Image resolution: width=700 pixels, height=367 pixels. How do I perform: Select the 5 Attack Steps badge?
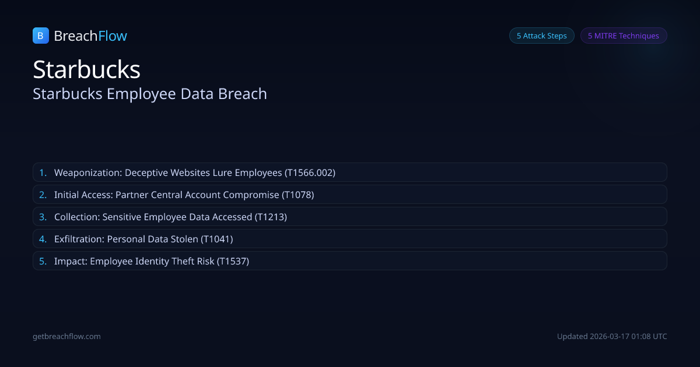point(541,36)
